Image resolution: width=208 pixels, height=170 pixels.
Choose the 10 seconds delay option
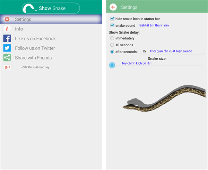click(112, 45)
